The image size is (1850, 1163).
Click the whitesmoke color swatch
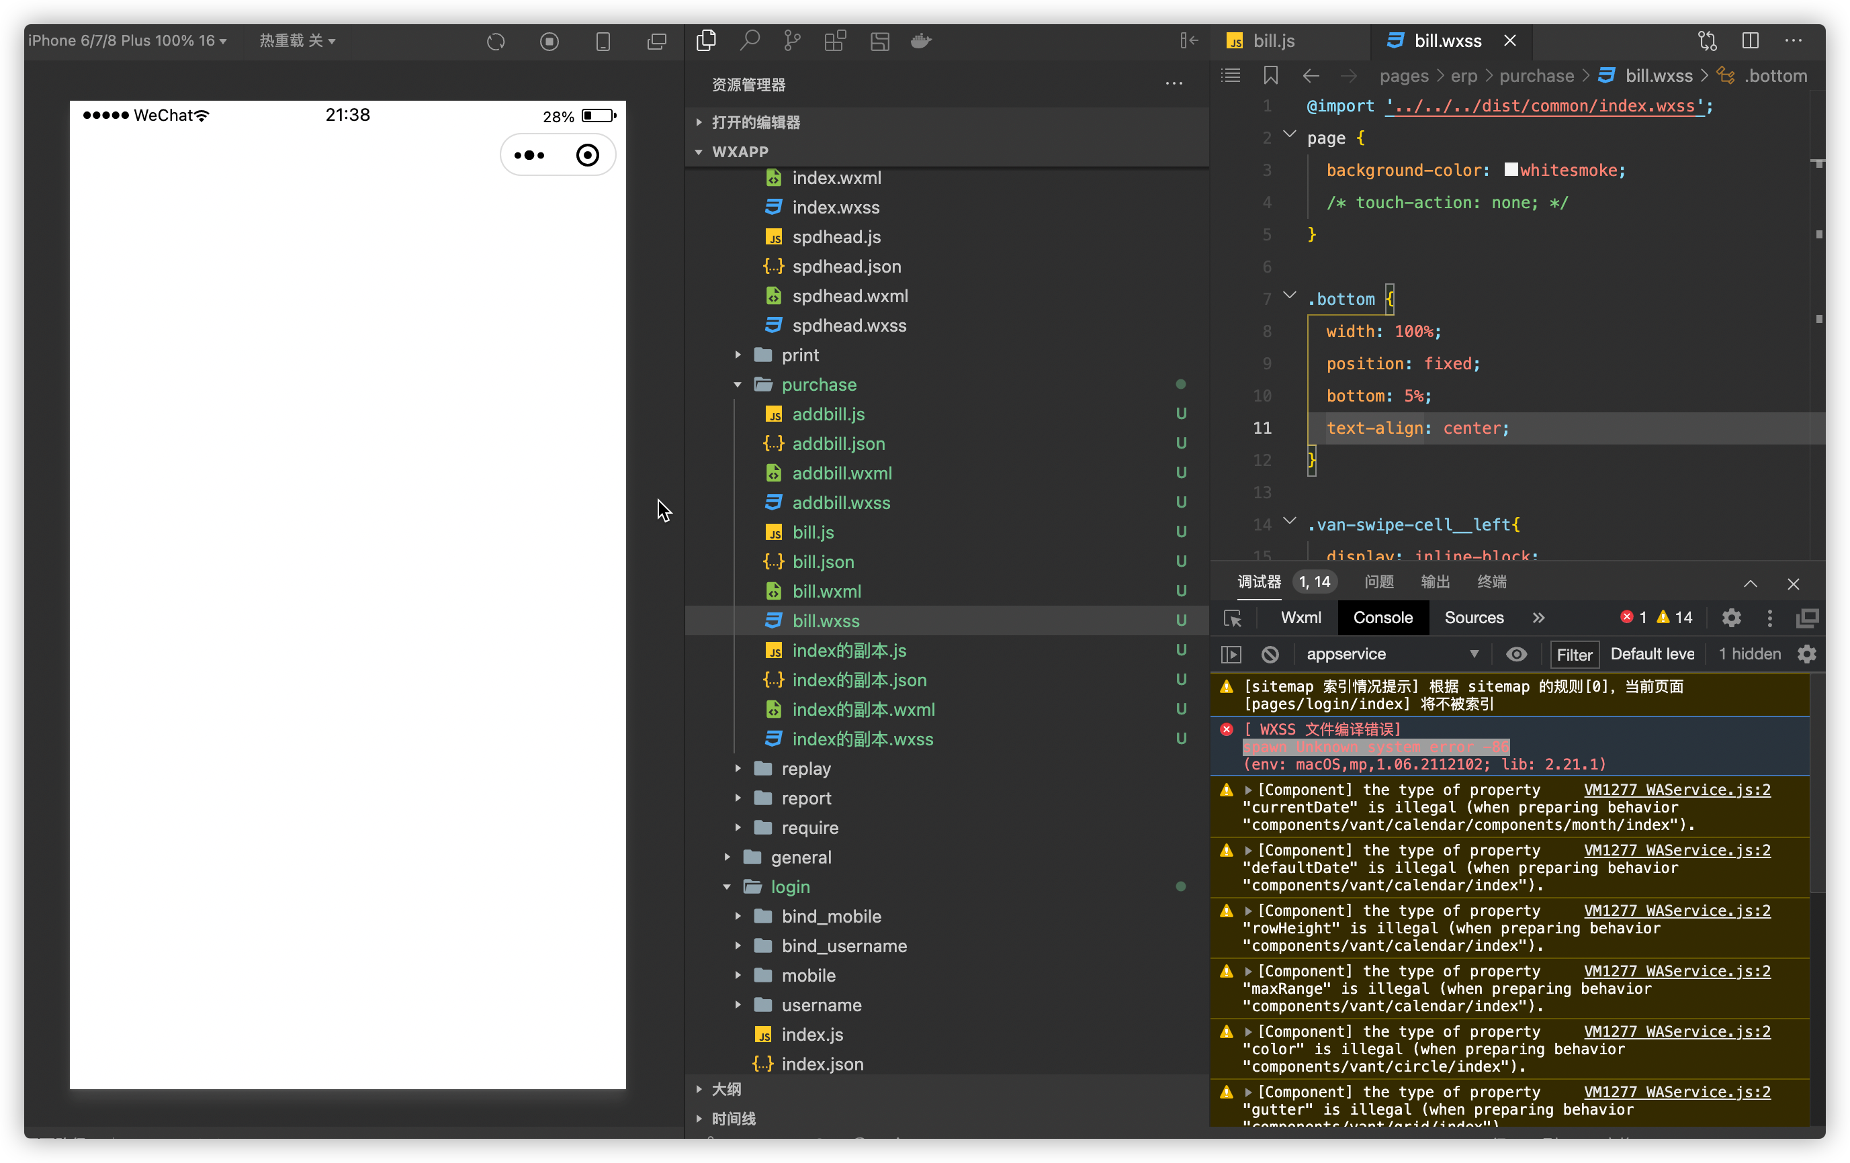pyautogui.click(x=1510, y=170)
